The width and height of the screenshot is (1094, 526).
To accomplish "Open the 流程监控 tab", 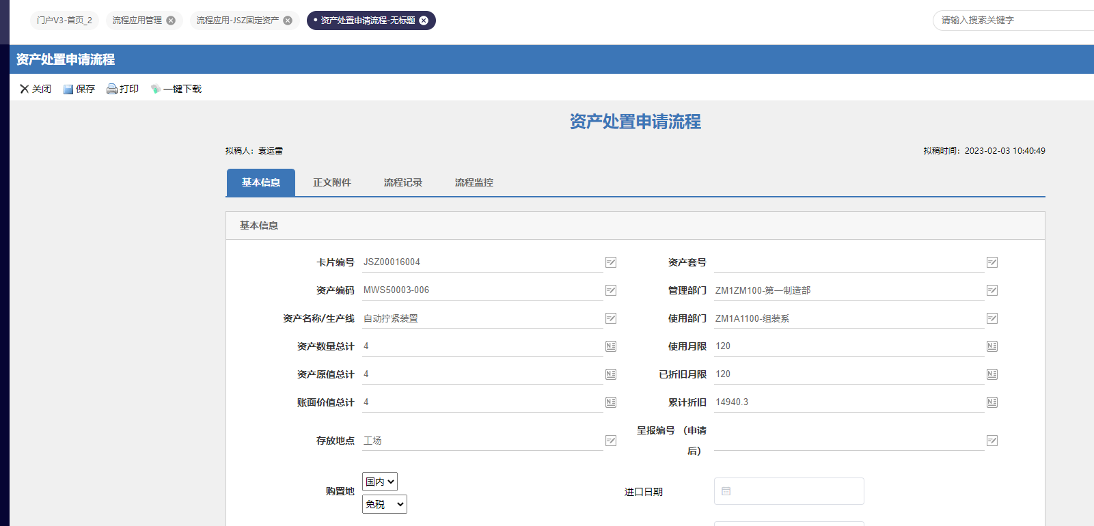I will tap(474, 182).
